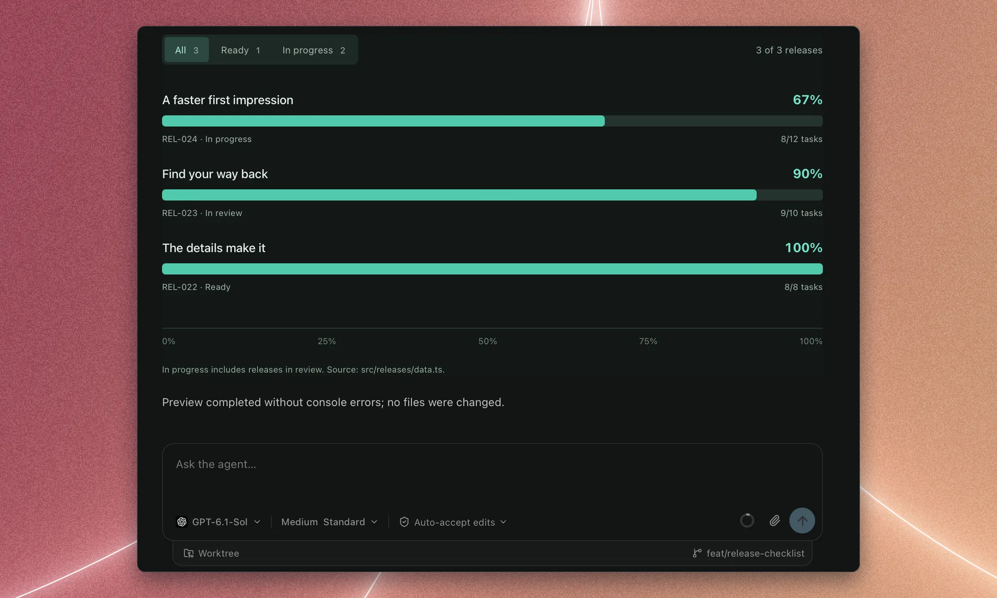
Task: Click the Find your way back title
Action: coord(215,174)
